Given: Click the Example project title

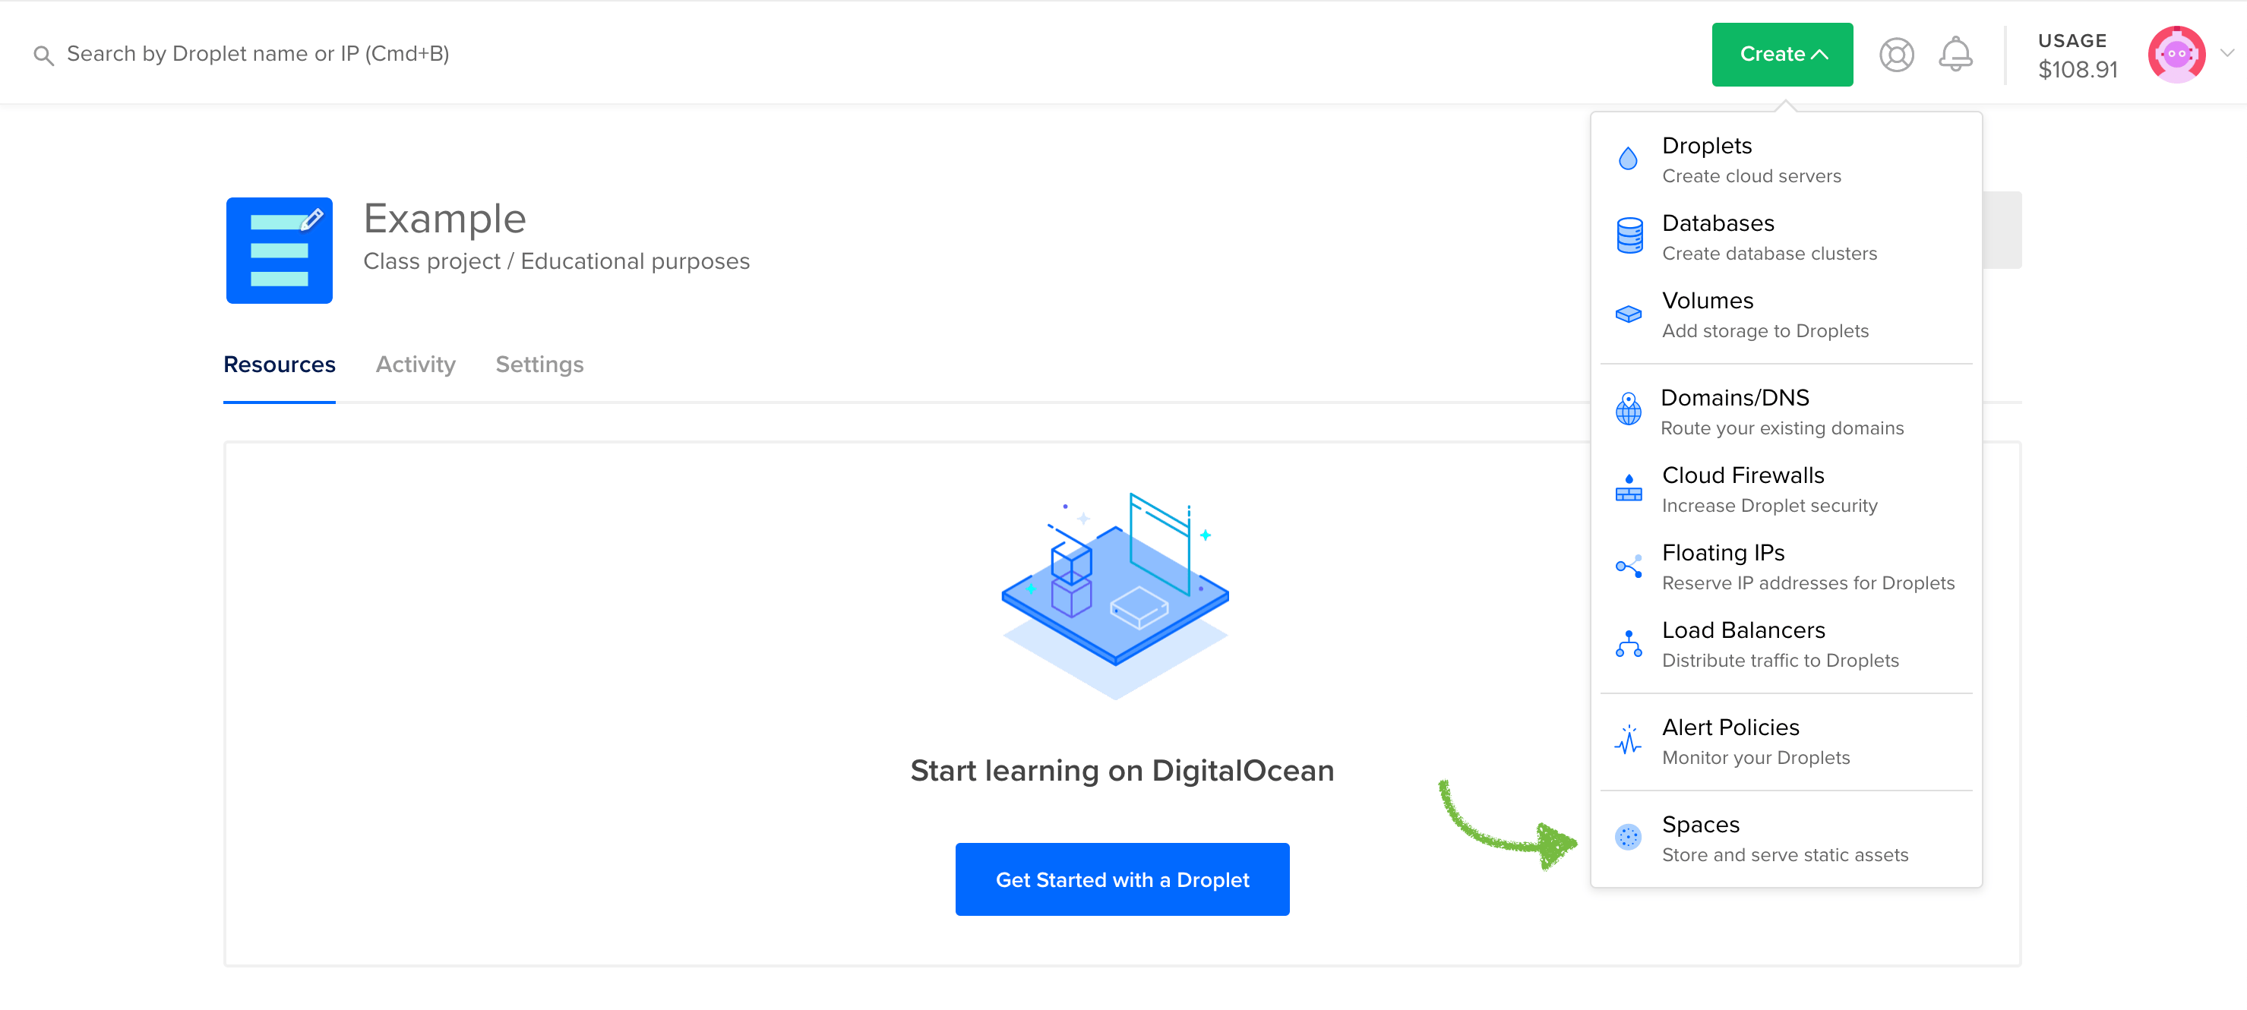Looking at the screenshot, I should [444, 219].
